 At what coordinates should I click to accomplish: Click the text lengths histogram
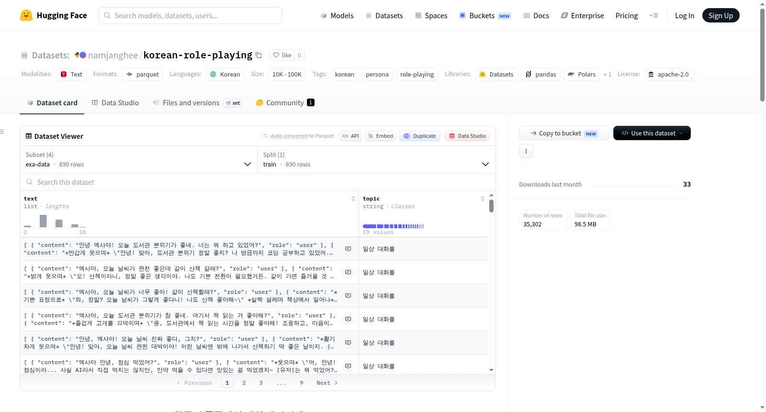55,221
